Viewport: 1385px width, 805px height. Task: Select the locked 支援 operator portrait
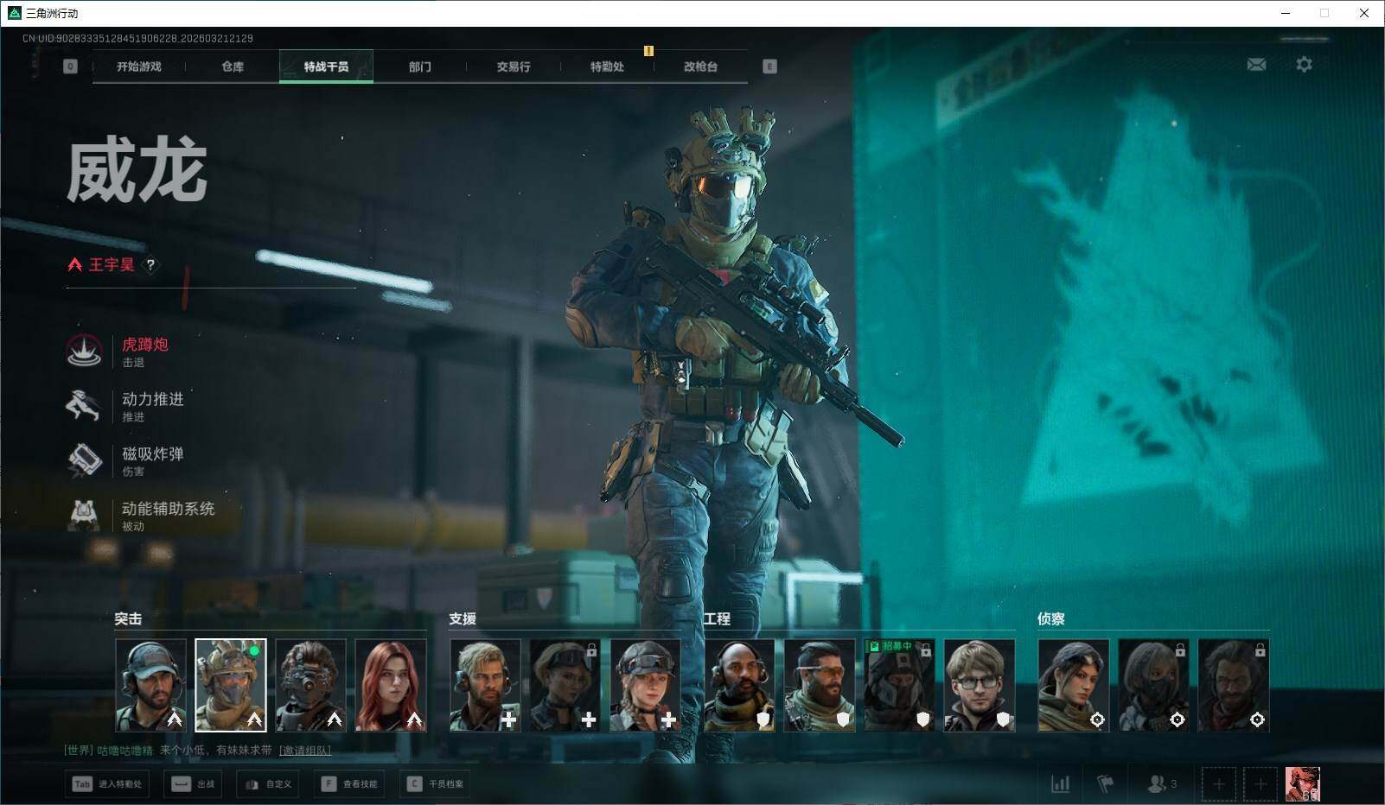pos(565,686)
